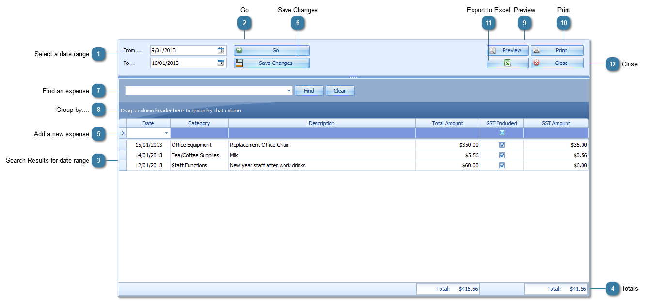Click the group-by column drop panel

point(354,111)
